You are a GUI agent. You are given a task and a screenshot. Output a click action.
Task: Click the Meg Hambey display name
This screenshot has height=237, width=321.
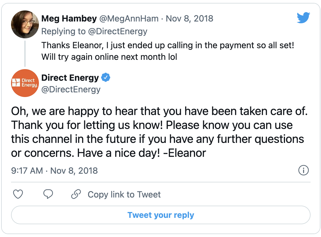[x=69, y=19]
